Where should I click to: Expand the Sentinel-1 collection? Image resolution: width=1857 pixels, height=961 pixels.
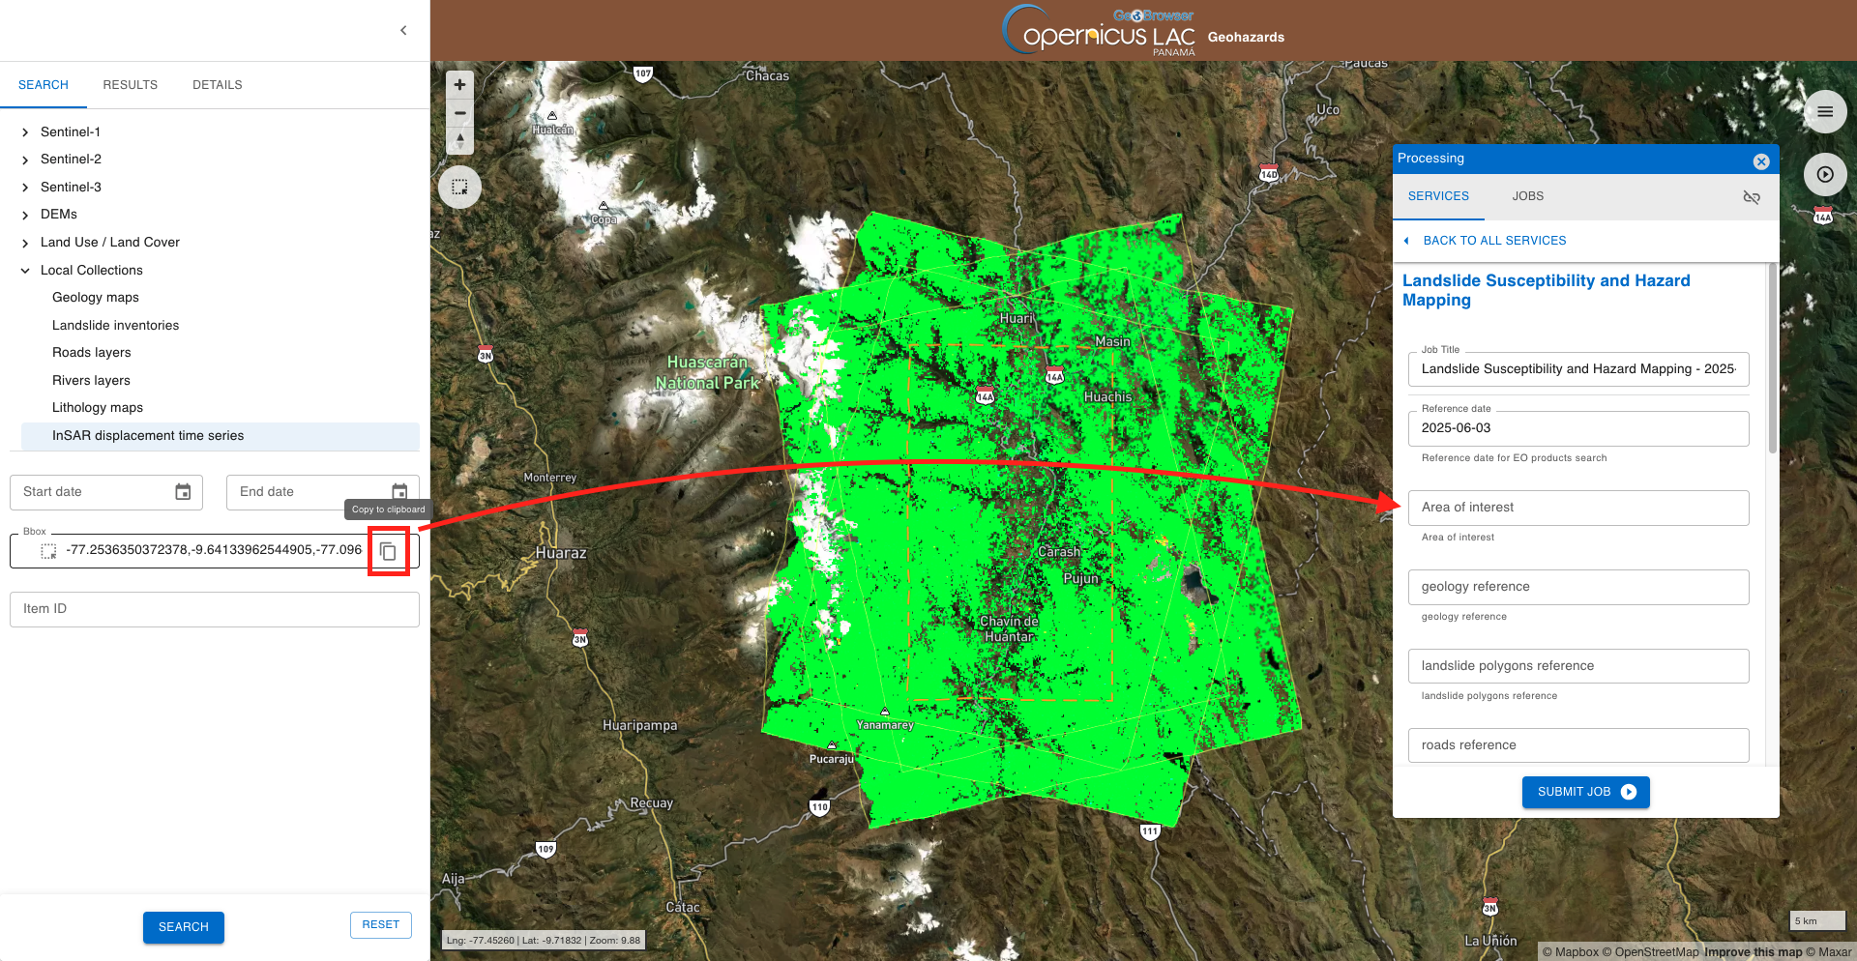25,132
